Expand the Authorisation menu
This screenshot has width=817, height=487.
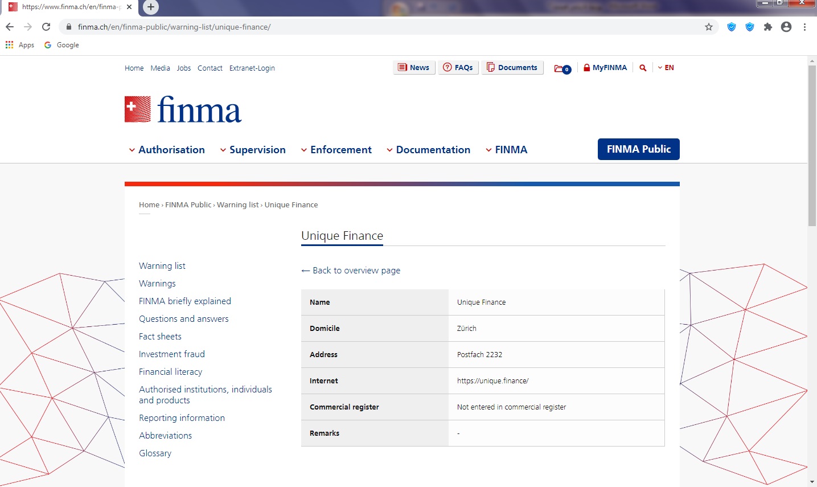[x=167, y=150]
